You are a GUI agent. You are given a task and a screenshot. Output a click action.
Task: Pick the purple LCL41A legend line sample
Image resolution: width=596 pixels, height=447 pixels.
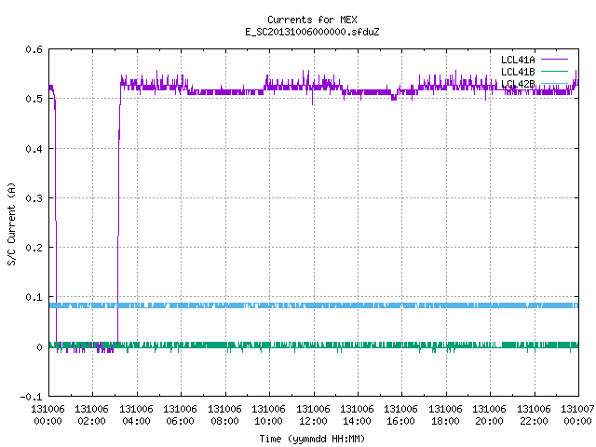(x=554, y=60)
